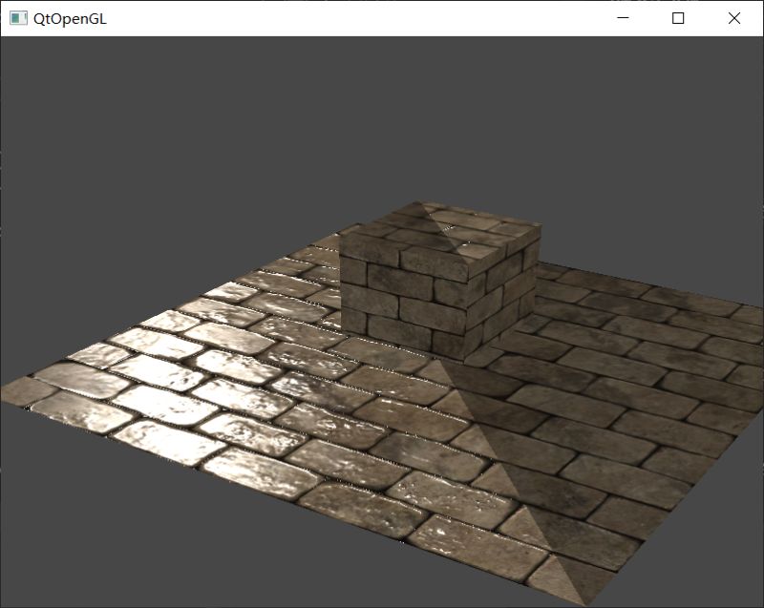This screenshot has height=608, width=764.
Task: Minimize the QtOpenGL window
Action: (x=622, y=17)
